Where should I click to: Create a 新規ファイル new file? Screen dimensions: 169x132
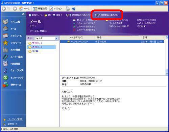pos(36,15)
